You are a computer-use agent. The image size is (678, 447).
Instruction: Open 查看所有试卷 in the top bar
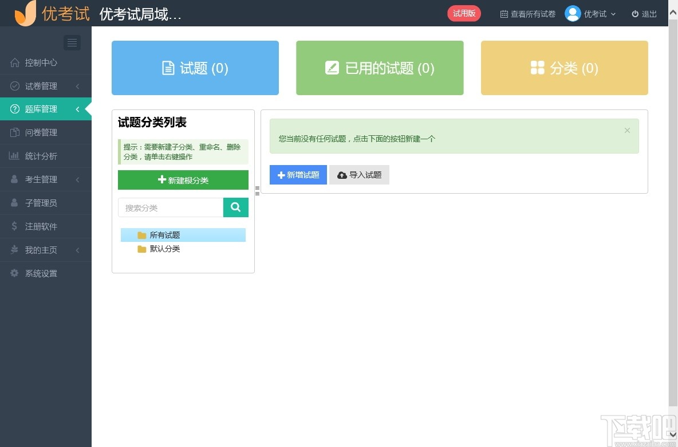527,14
